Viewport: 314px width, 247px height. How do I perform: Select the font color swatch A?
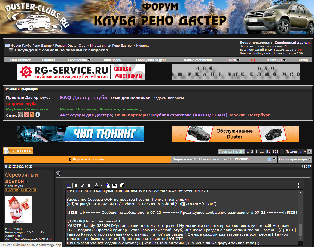coord(97,186)
